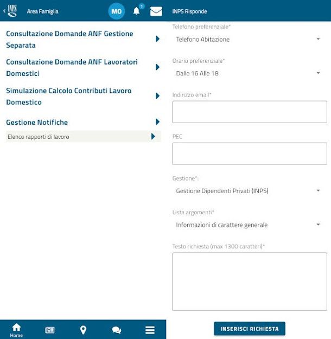This screenshot has height=339, width=331.
Task: Select Simulazione Calcolo Contributi Lavoro Domestico
Action: 69,96
